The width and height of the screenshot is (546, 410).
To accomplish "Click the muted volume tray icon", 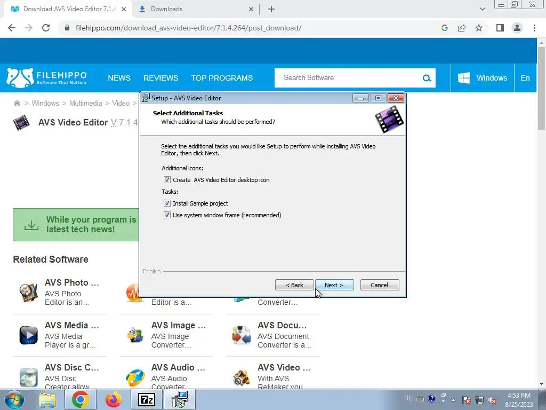I will tap(492, 400).
